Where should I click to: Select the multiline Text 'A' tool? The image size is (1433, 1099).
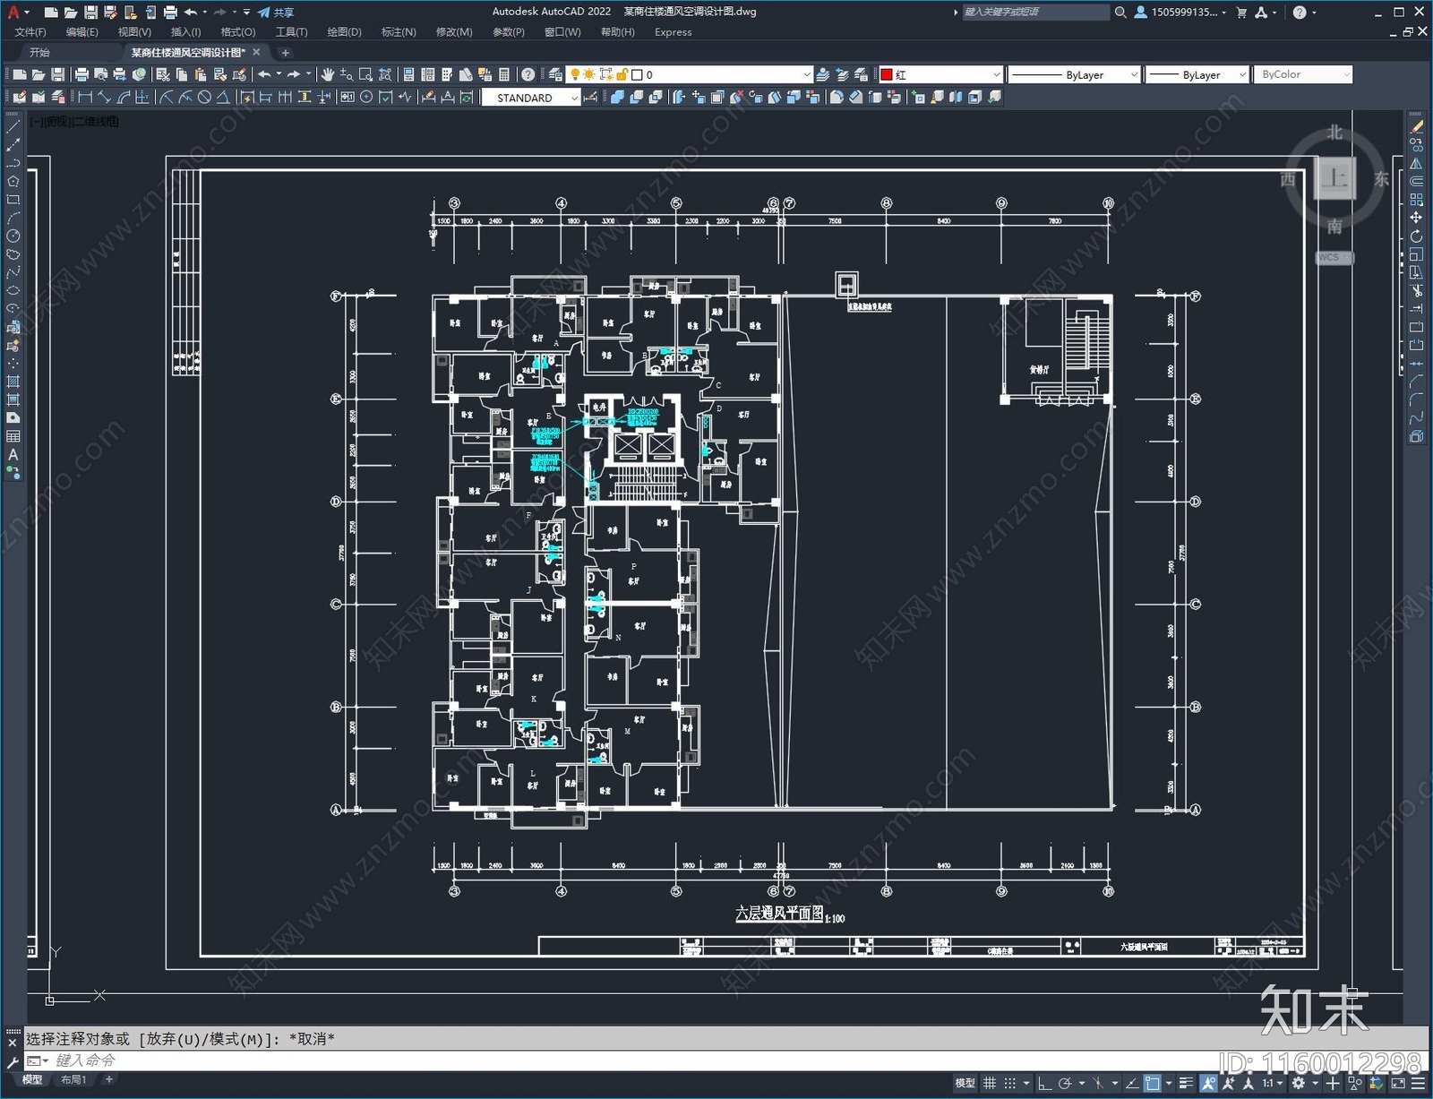point(13,454)
